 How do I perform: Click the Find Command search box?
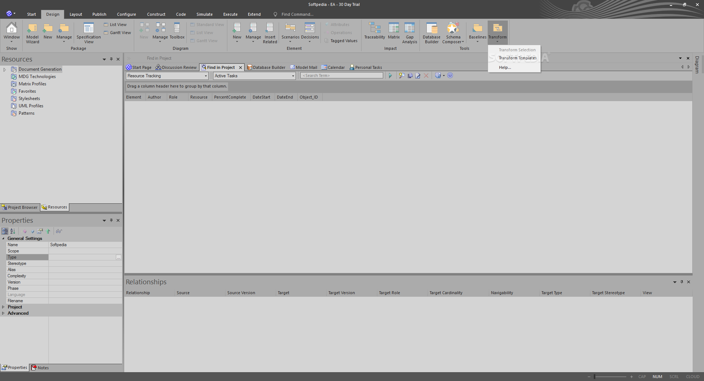coord(297,14)
